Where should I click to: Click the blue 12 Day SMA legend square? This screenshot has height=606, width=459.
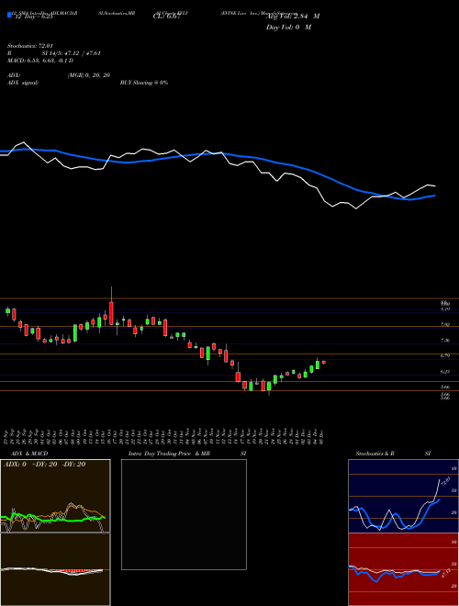[x=10, y=15]
